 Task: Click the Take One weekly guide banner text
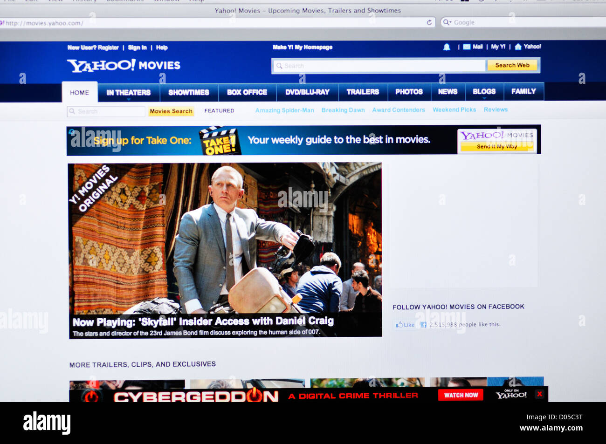(339, 139)
